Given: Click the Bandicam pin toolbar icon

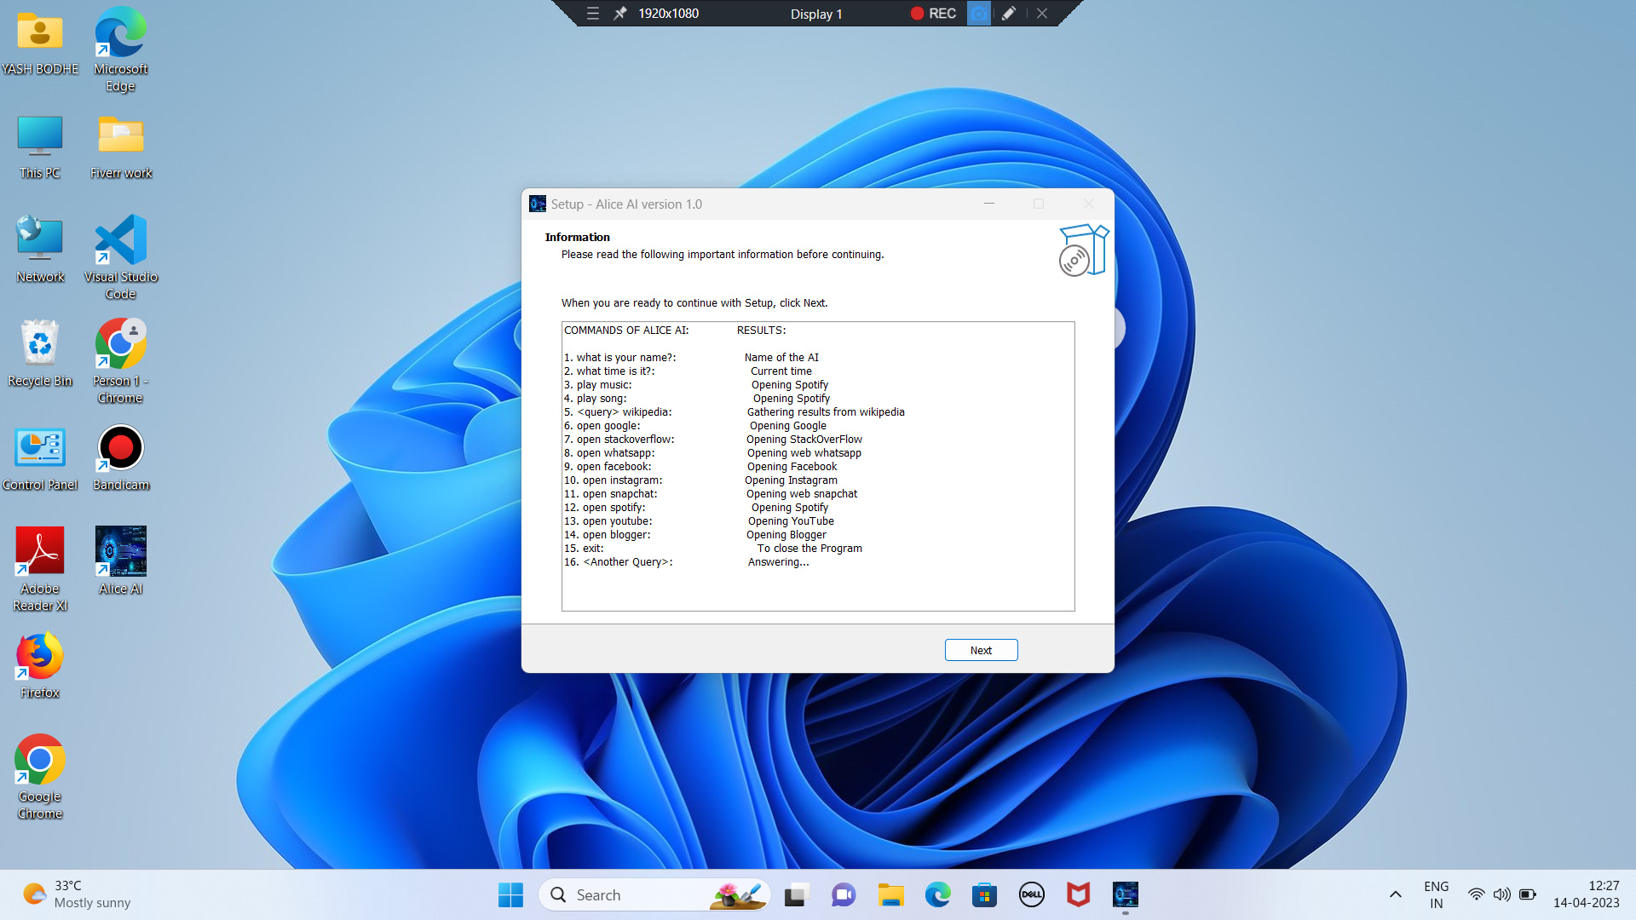Looking at the screenshot, I should click(x=620, y=14).
